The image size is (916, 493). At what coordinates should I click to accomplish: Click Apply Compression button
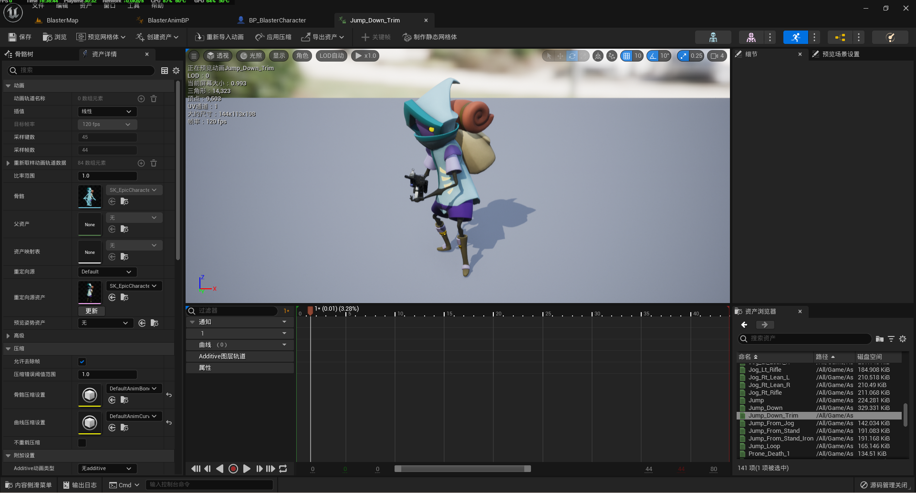point(273,37)
